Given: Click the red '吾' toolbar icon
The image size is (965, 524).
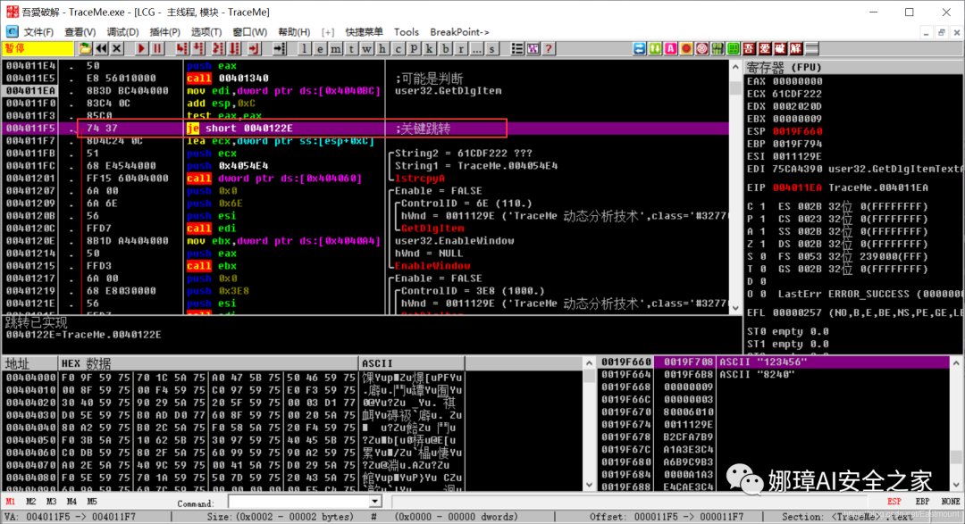Looking at the screenshot, I should coord(749,48).
